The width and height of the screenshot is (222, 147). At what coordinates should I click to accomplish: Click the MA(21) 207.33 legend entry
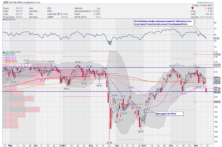point(10,57)
